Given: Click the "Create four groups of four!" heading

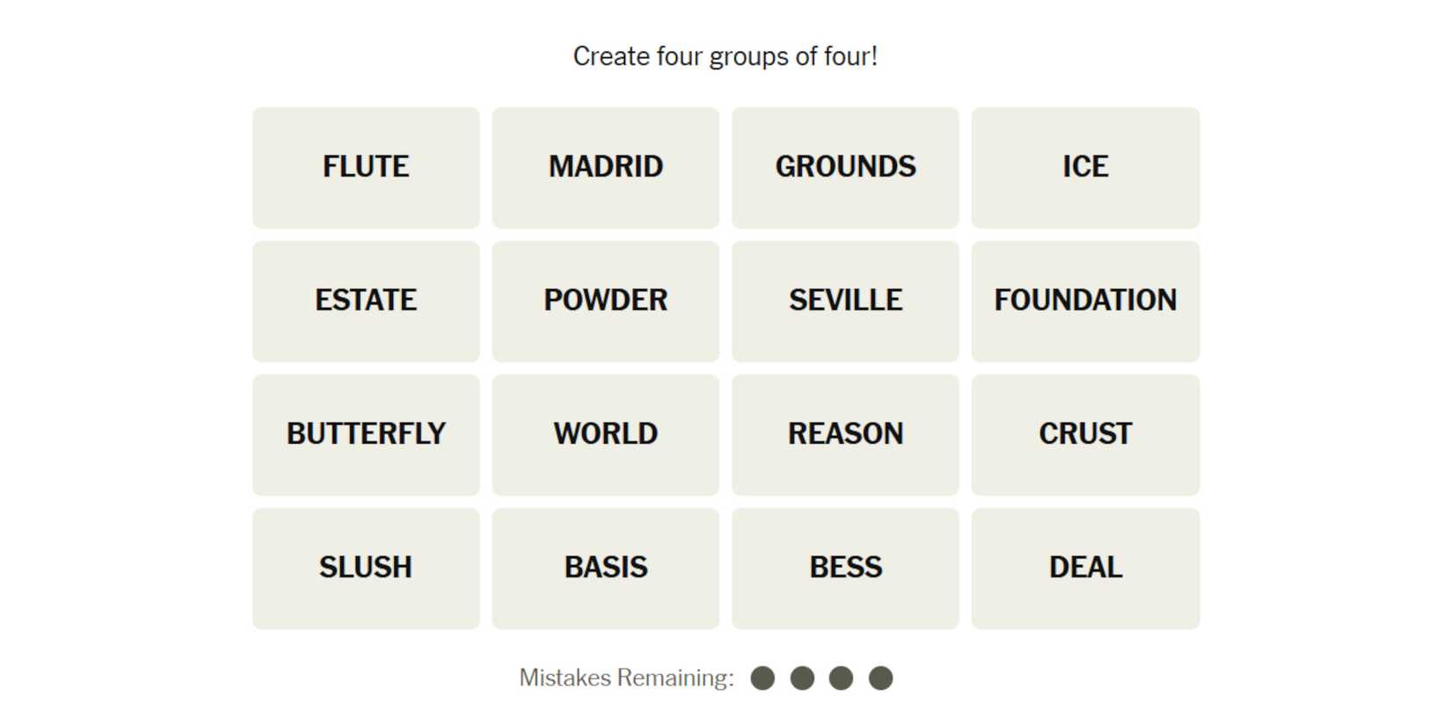Looking at the screenshot, I should [725, 56].
